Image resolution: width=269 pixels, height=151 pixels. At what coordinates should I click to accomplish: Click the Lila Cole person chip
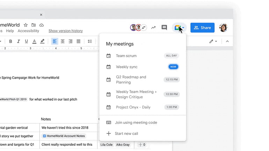pos(106,145)
